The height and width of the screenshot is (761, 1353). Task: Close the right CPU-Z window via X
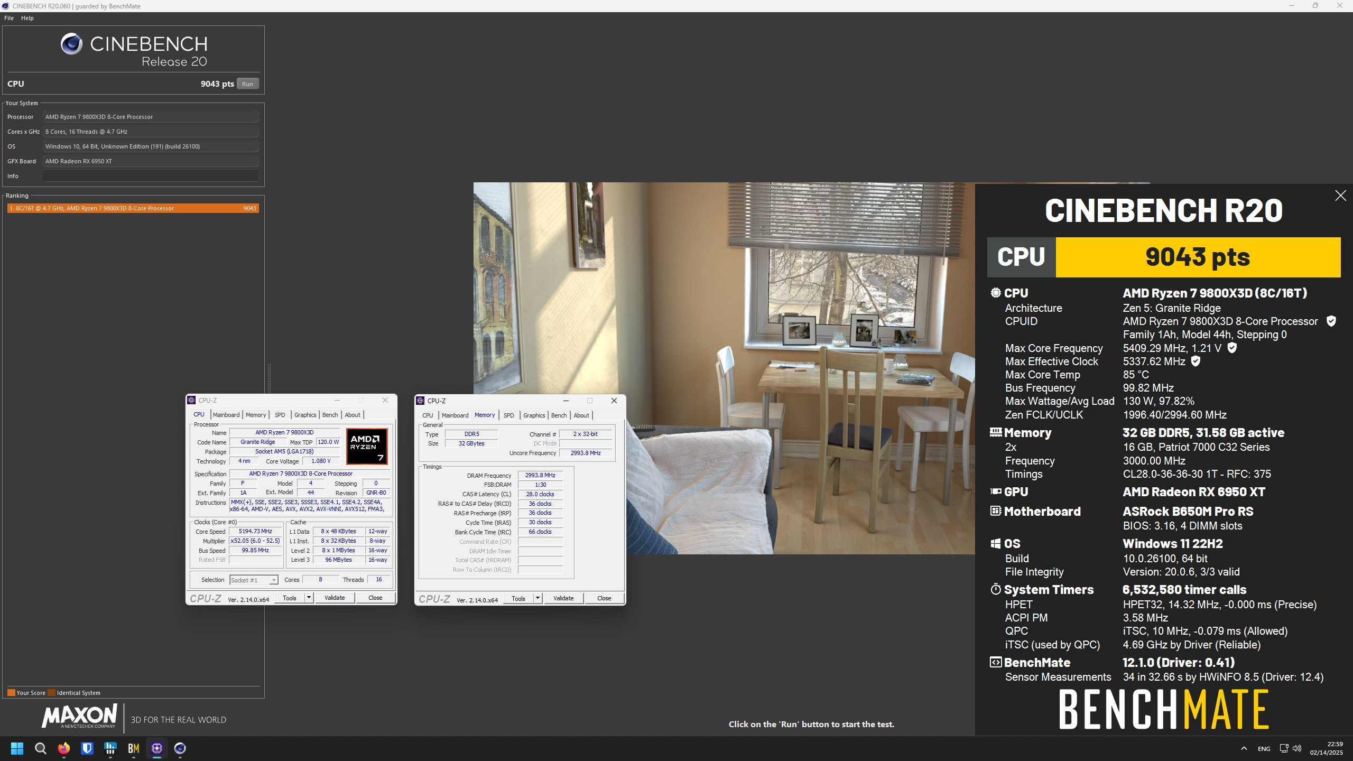(614, 401)
